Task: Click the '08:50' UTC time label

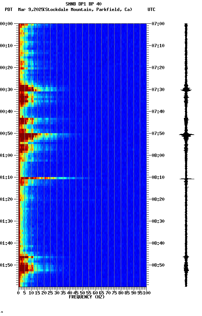Action: (x=158, y=266)
